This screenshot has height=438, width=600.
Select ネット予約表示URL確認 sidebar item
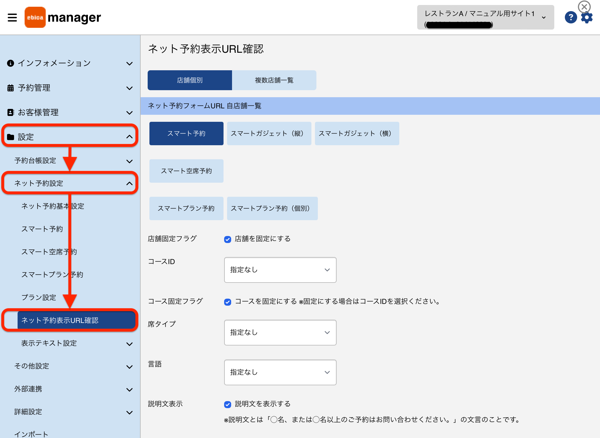76,320
